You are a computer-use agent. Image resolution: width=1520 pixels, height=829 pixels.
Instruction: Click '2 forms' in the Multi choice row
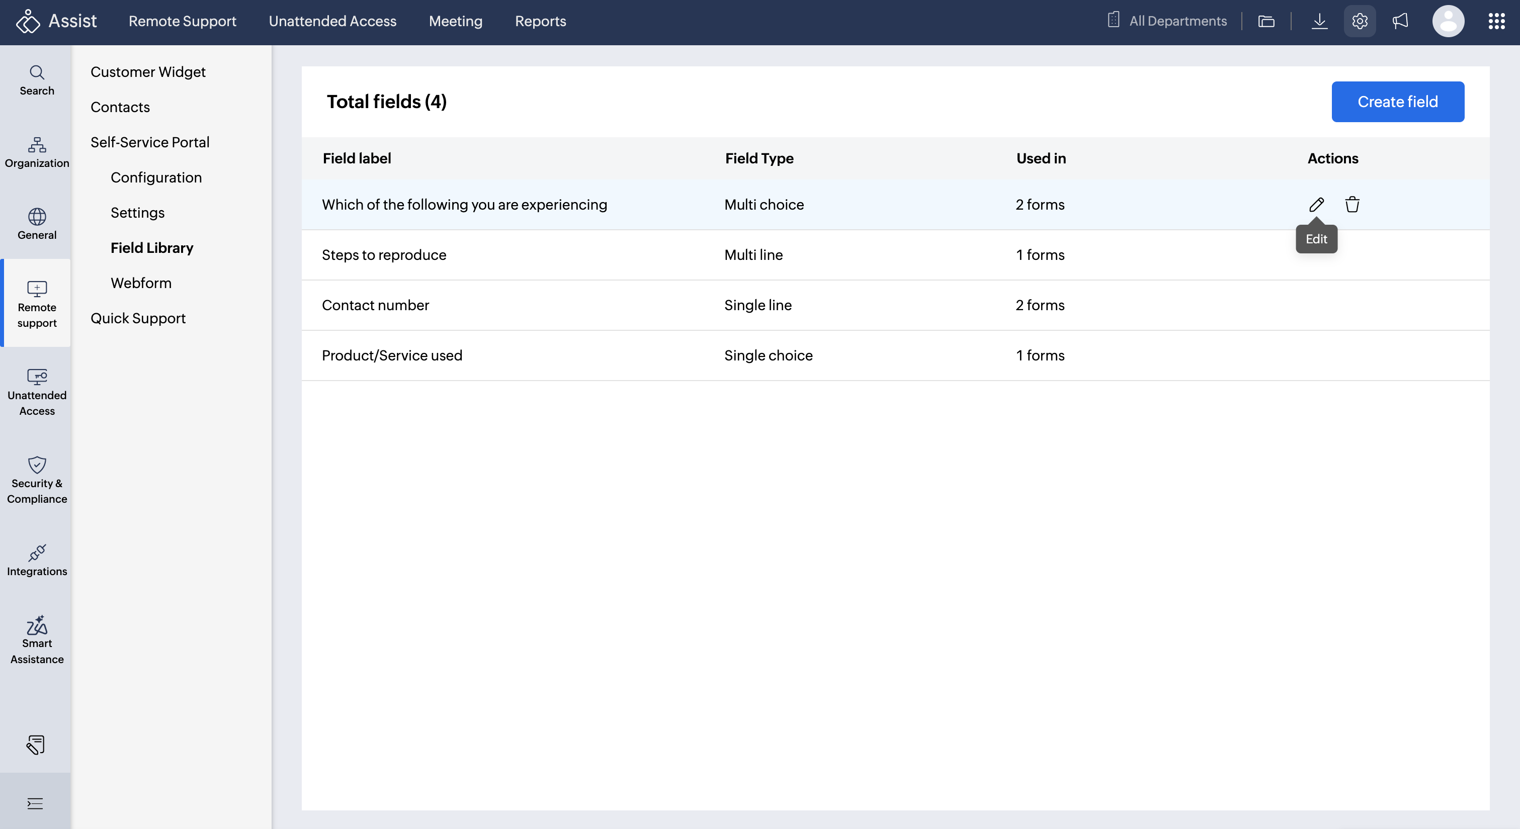[1040, 205]
